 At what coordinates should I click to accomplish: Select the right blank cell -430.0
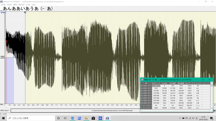(189, 86)
